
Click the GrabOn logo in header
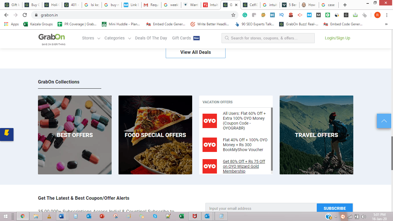[x=52, y=38]
